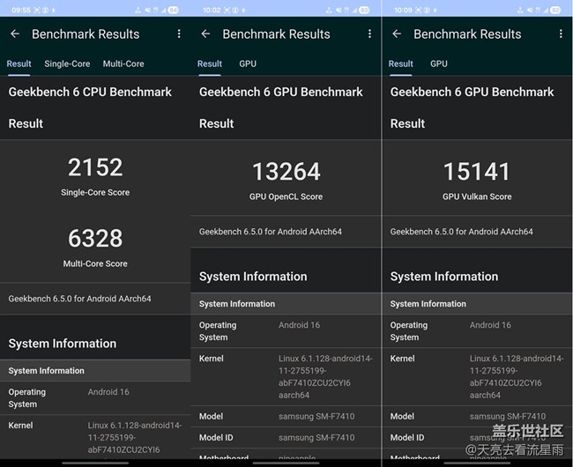
Task: Tap the 2152 Single-Core Score
Action: [95, 167]
